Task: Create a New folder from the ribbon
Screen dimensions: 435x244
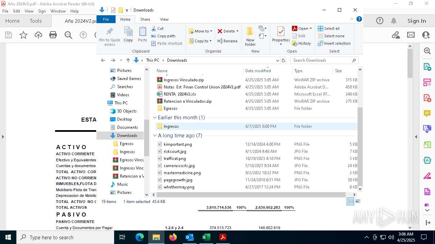Action: click(250, 36)
